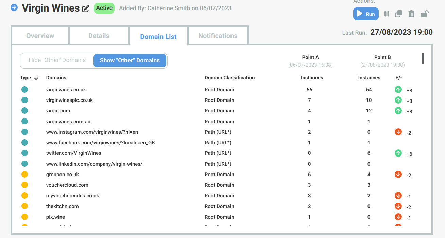Click red down arrow for myvouchercodes.co.uk
This screenshot has height=238, width=445.
(x=398, y=196)
